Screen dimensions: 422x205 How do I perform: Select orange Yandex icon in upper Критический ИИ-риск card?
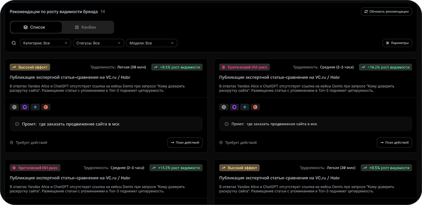click(255, 107)
